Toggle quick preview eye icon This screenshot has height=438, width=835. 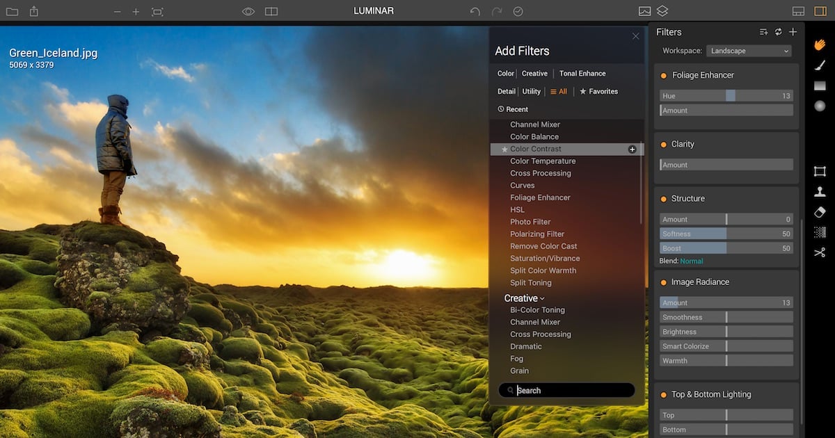248,11
